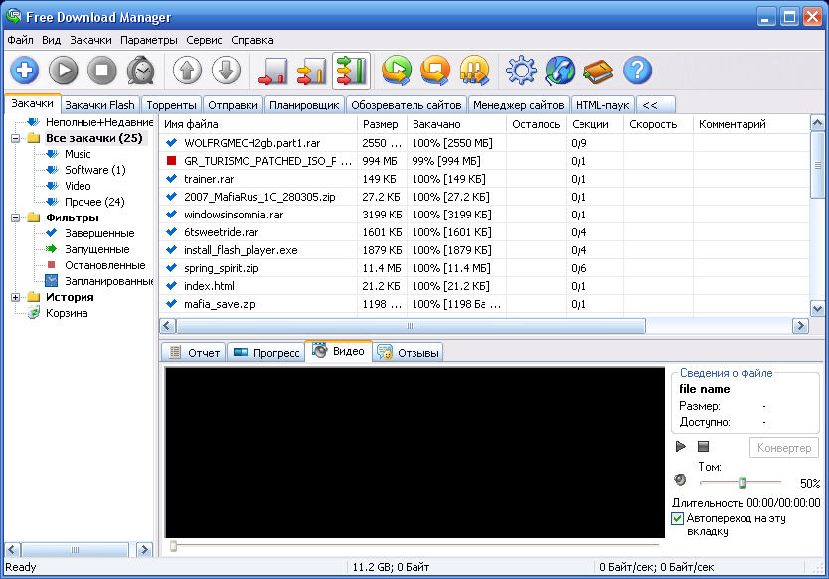Click the horizontal scrollbar under the download list

[411, 326]
